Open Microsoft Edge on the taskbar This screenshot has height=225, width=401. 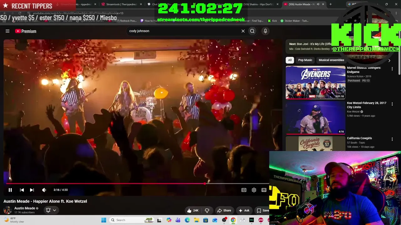(187, 220)
